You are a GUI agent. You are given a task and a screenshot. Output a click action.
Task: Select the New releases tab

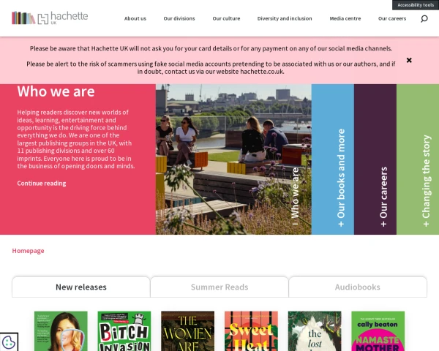(x=81, y=287)
